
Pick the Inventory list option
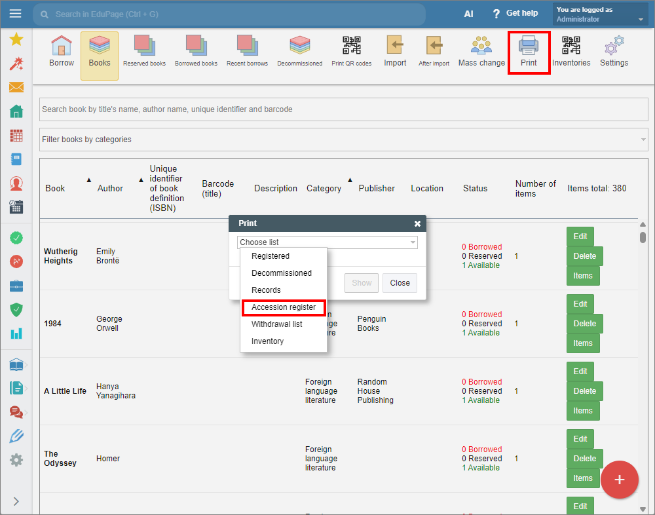point(267,341)
